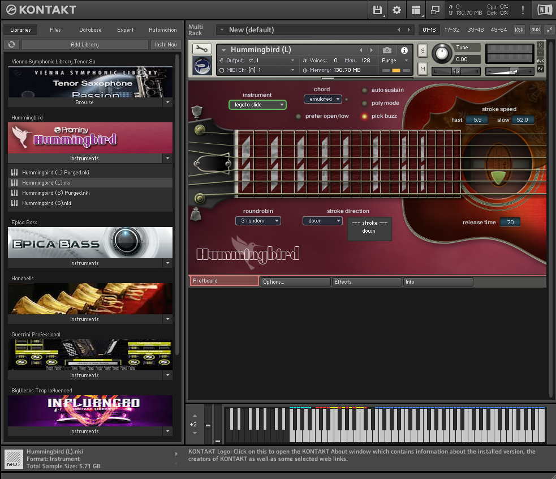Open the chord emulated dropdown
Viewport: 556px width, 479px height.
pyautogui.click(x=322, y=99)
